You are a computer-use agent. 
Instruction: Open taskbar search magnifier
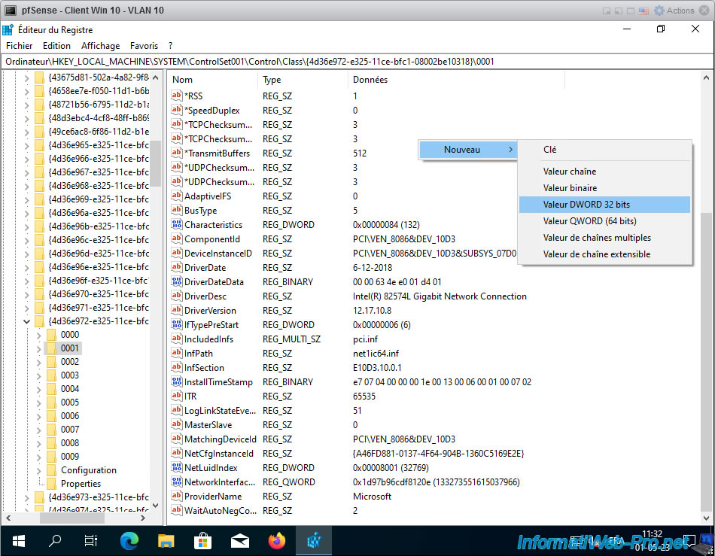click(55, 541)
